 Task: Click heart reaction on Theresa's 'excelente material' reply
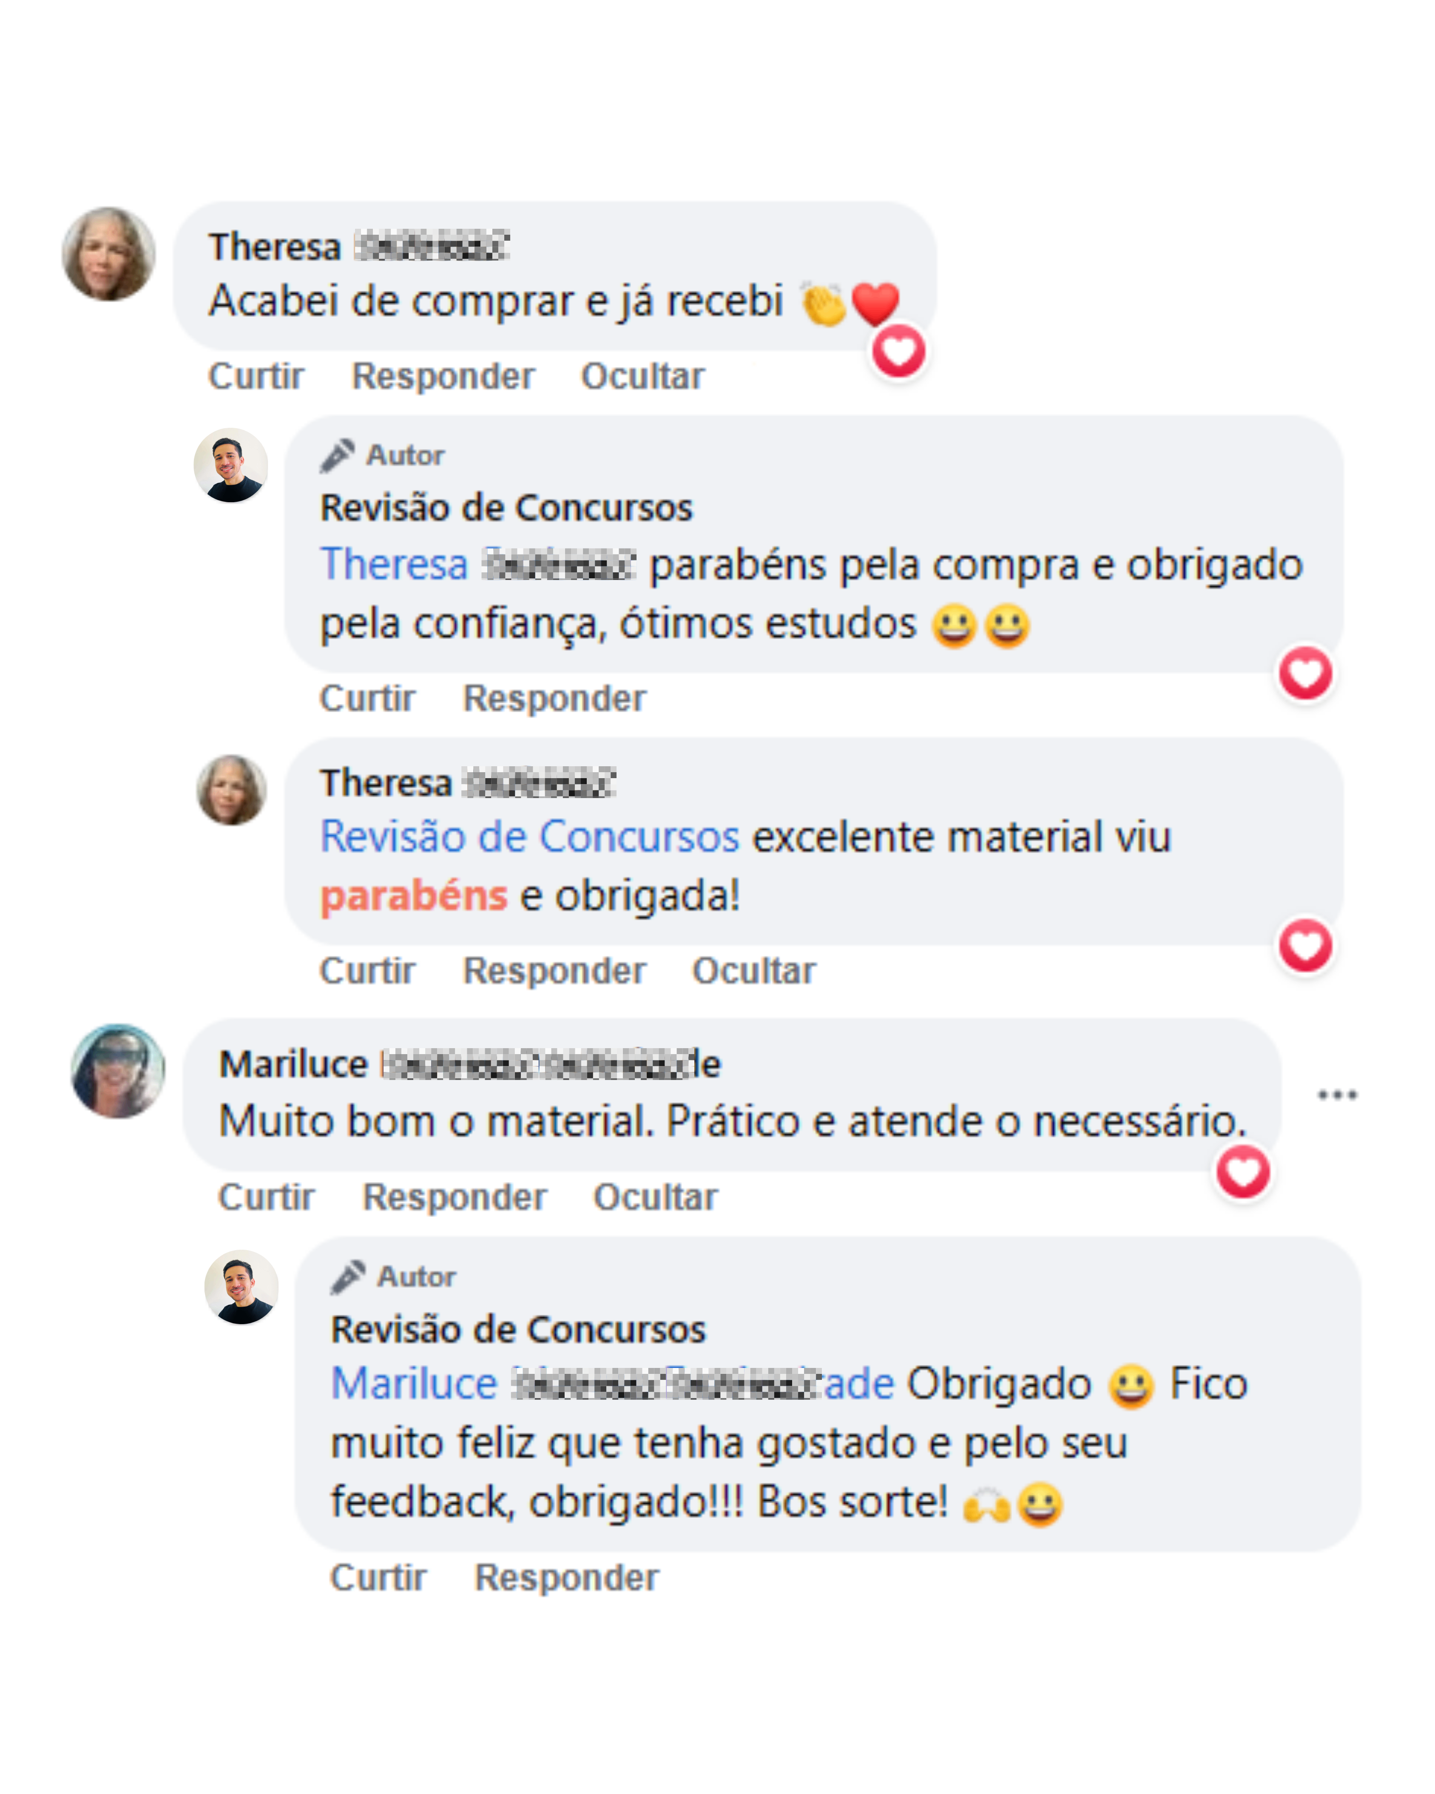pyautogui.click(x=1305, y=945)
